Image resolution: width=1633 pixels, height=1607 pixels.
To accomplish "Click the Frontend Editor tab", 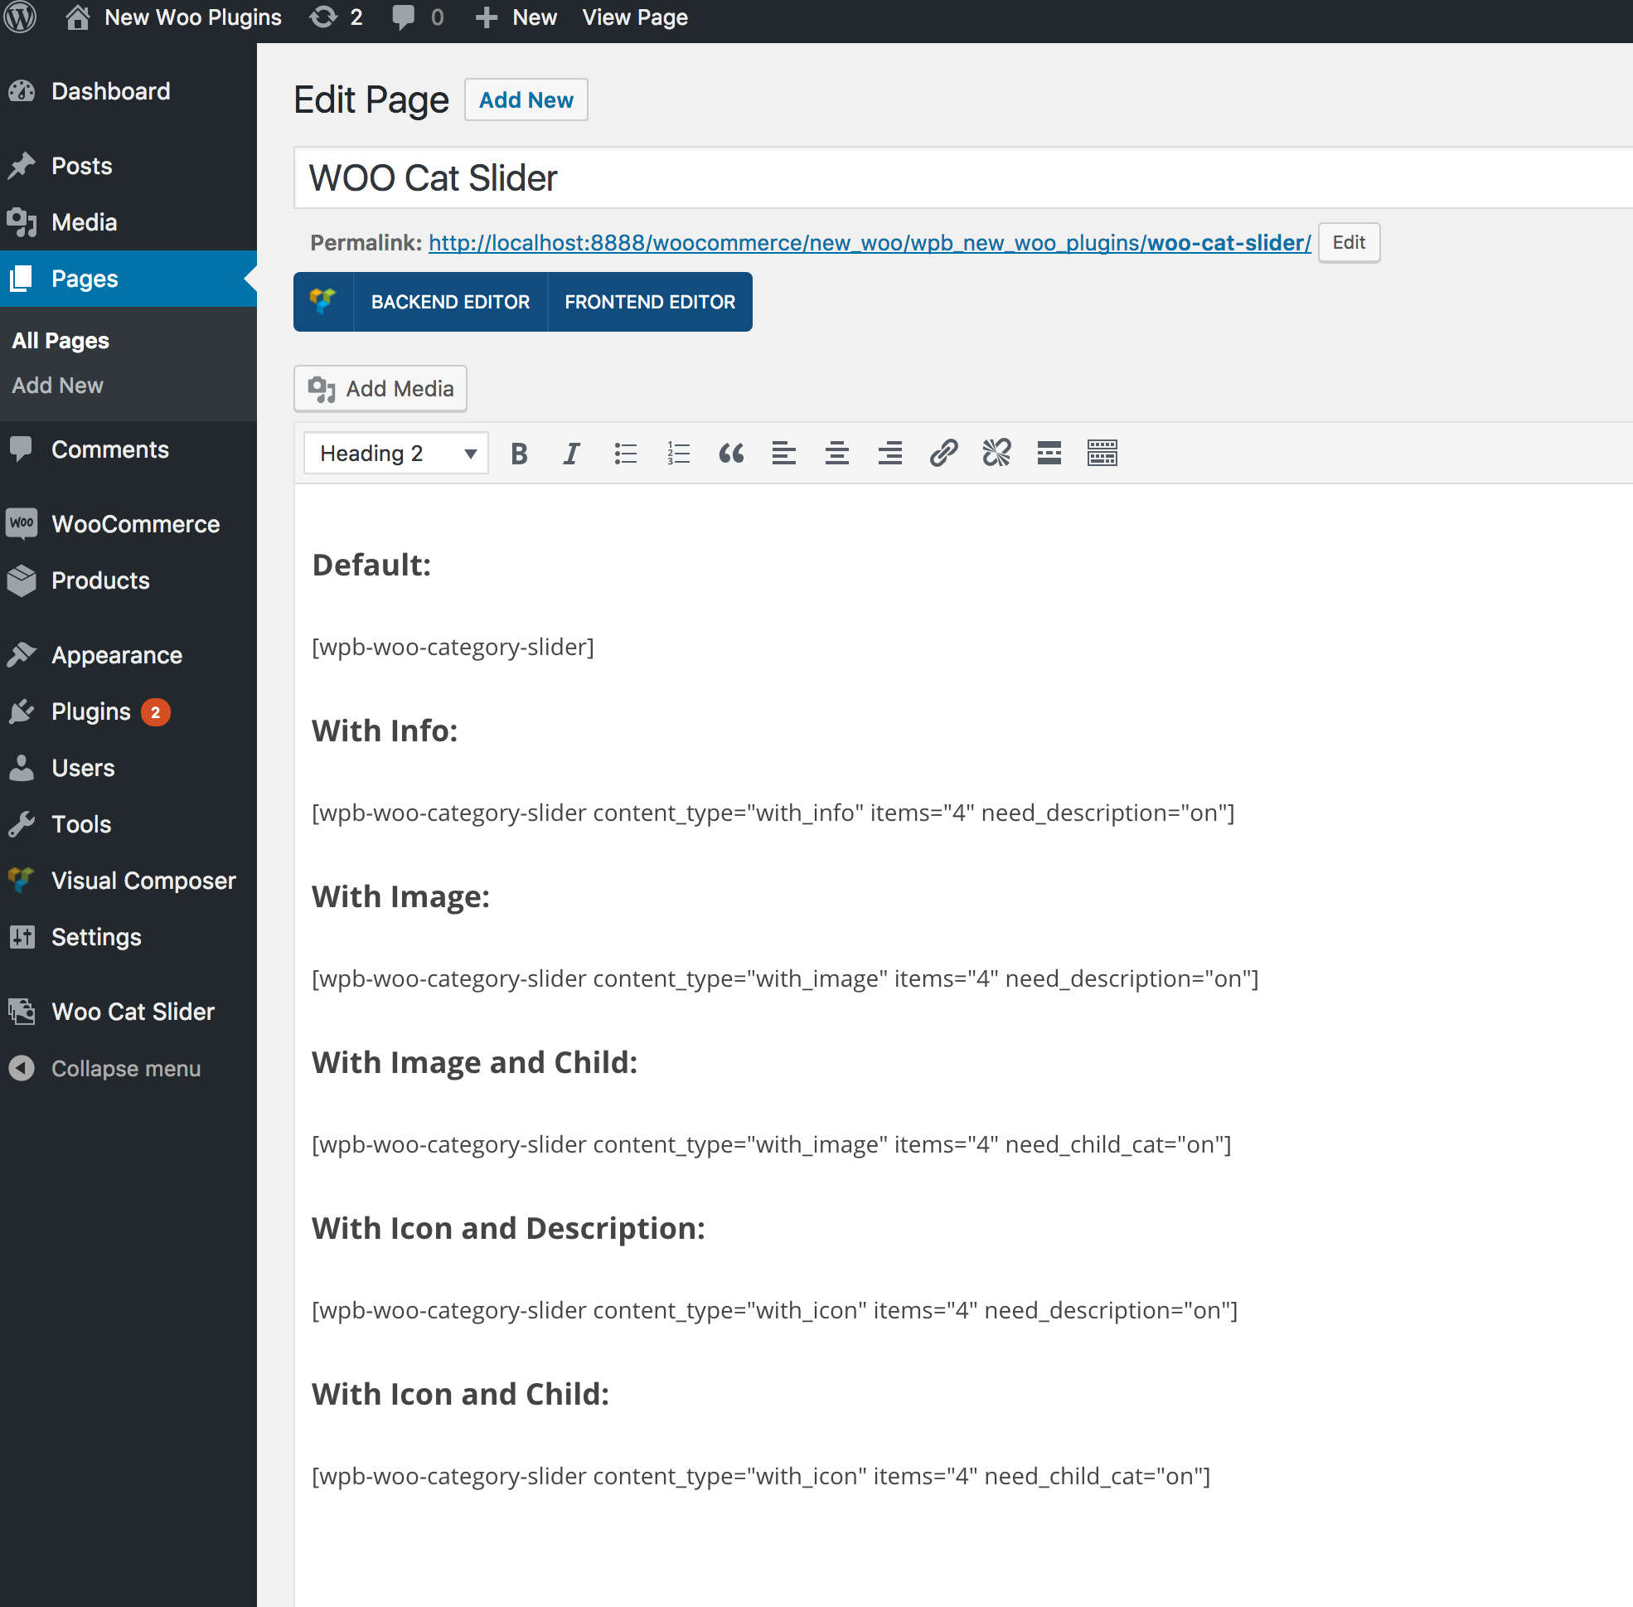I will [647, 302].
